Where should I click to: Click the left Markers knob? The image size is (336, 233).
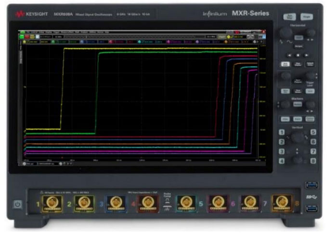[x=285, y=105]
